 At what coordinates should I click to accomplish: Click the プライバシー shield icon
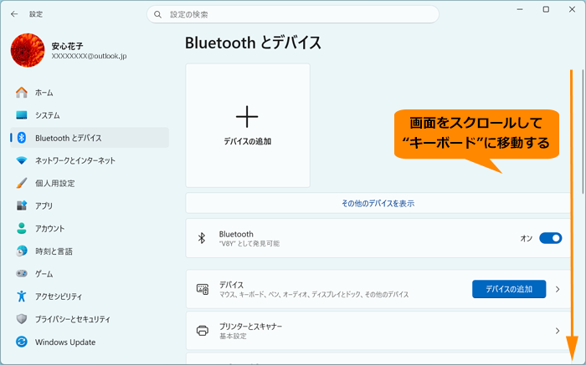tap(22, 319)
